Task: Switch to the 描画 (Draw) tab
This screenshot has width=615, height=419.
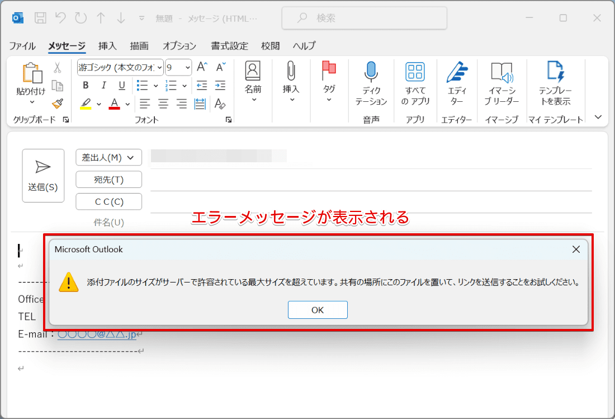Action: tap(139, 46)
